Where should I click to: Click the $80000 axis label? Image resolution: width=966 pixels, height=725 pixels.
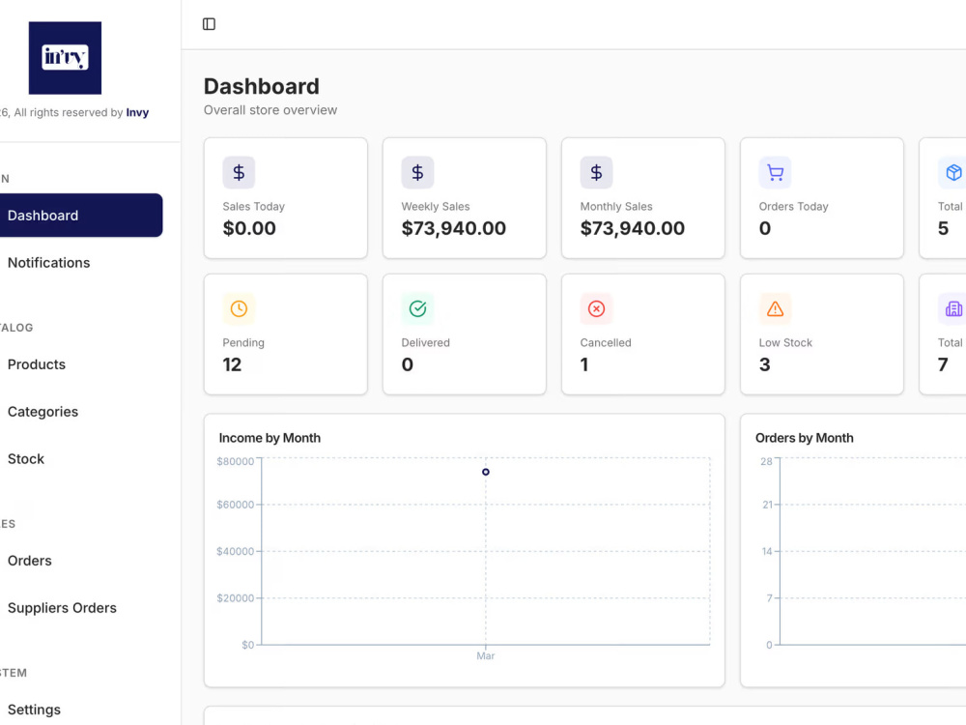(x=235, y=461)
